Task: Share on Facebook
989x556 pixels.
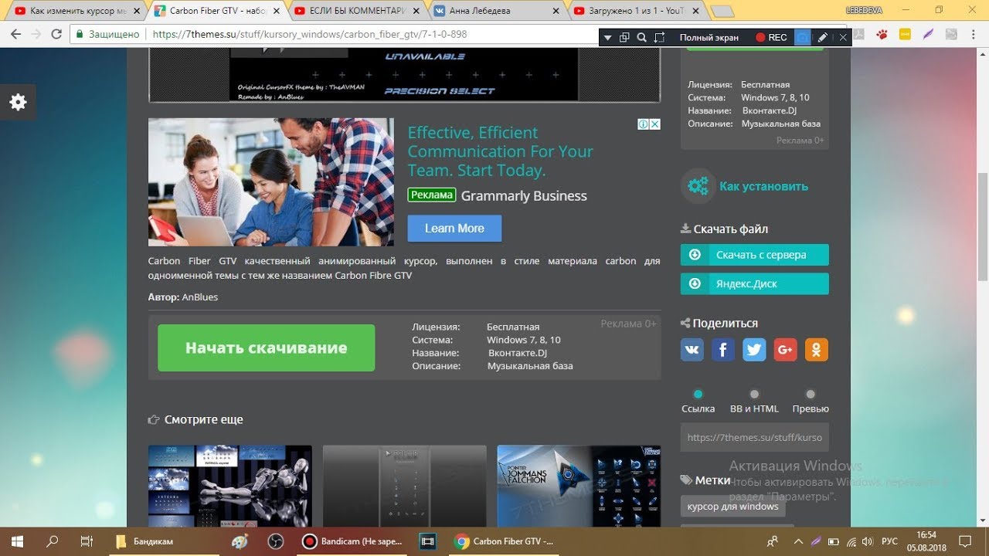Action: (x=723, y=350)
